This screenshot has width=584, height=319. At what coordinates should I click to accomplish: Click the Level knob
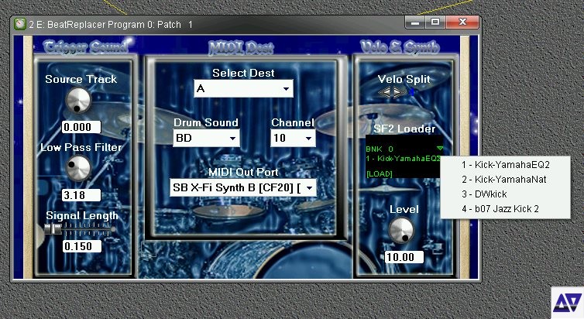[400, 230]
